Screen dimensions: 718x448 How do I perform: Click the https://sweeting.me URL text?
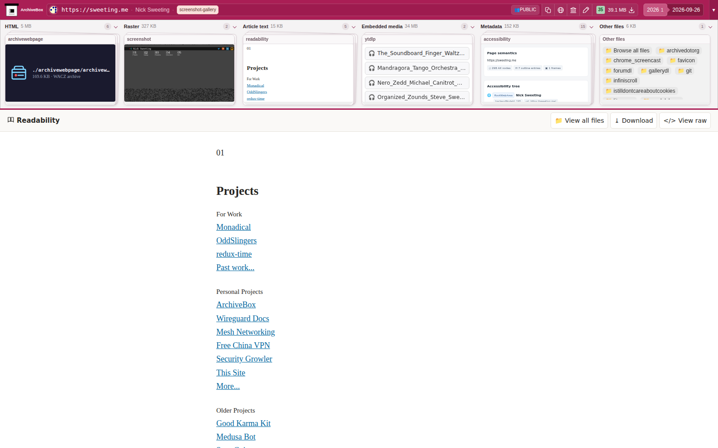click(x=95, y=10)
